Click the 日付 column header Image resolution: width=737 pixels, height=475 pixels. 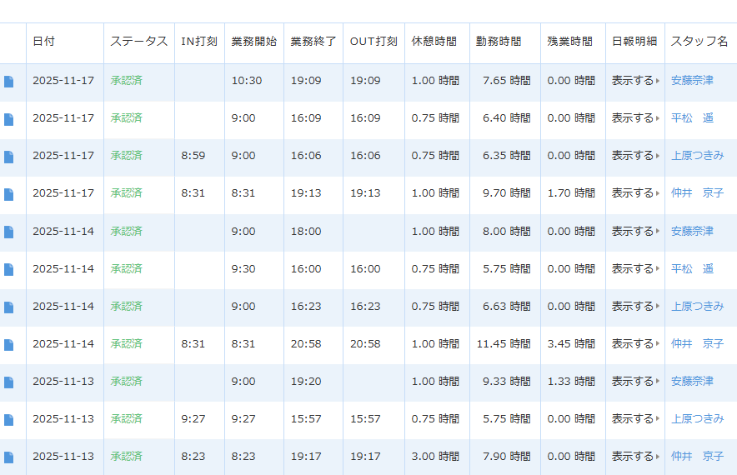point(43,42)
